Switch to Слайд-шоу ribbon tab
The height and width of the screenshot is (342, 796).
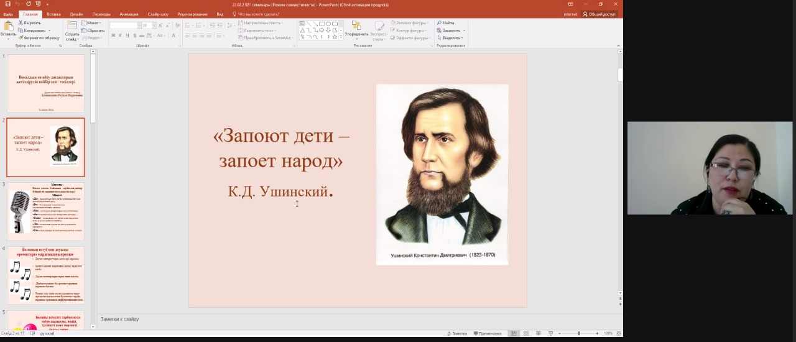158,14
